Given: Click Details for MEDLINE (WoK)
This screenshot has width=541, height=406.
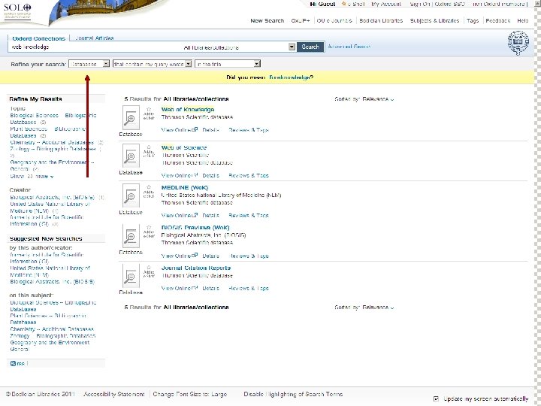Looking at the screenshot, I should pyautogui.click(x=211, y=216).
